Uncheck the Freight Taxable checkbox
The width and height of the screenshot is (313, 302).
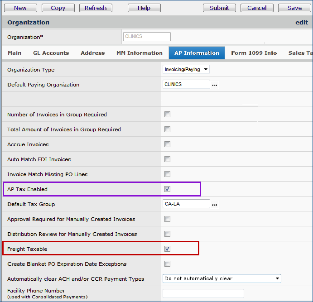[x=167, y=249]
